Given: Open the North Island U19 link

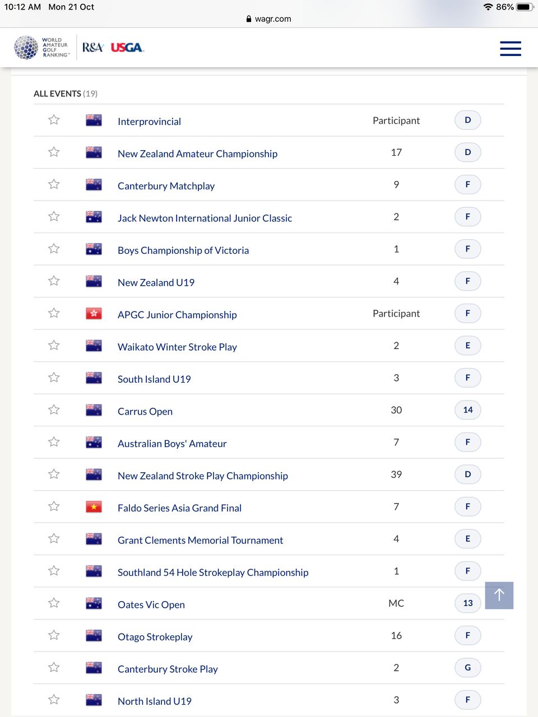Looking at the screenshot, I should pos(155,701).
